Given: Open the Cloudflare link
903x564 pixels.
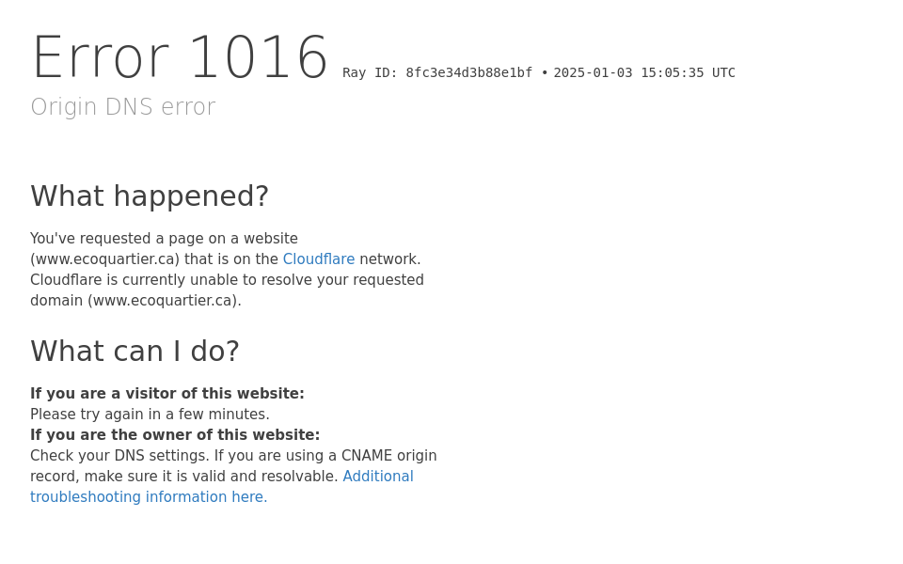Looking at the screenshot, I should [x=318, y=259].
